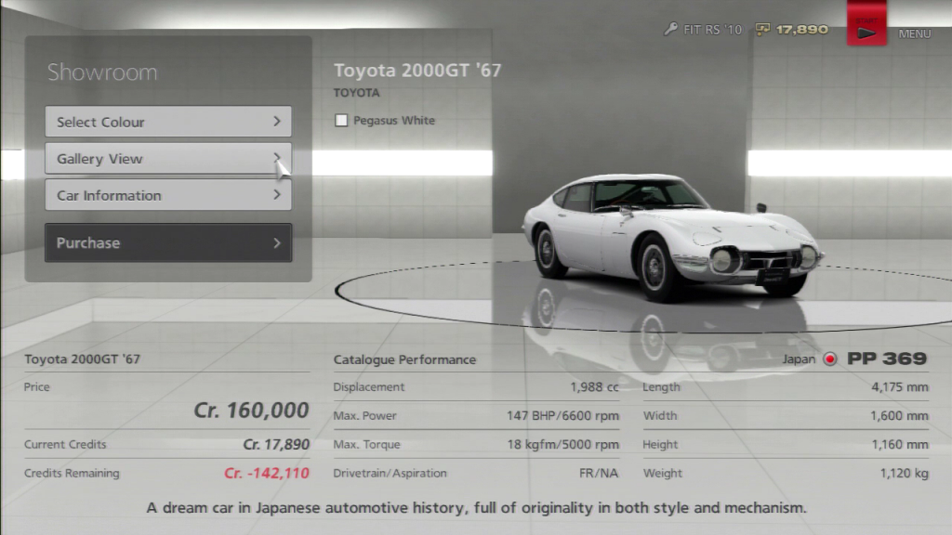Click the red Cr. -142,110 remaining value
Viewport: 952px width, 535px height.
(x=267, y=473)
